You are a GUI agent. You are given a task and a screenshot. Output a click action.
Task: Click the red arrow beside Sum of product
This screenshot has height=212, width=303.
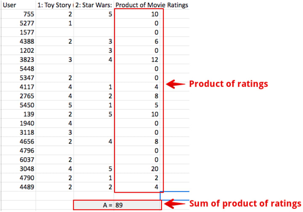click(x=175, y=204)
